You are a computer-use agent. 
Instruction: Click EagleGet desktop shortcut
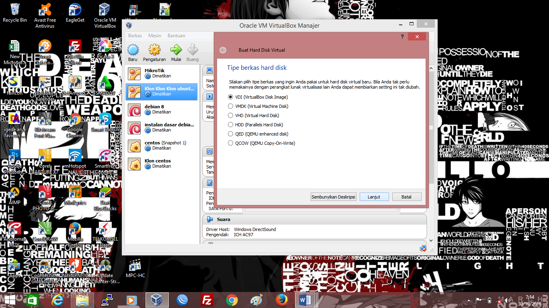point(75,13)
